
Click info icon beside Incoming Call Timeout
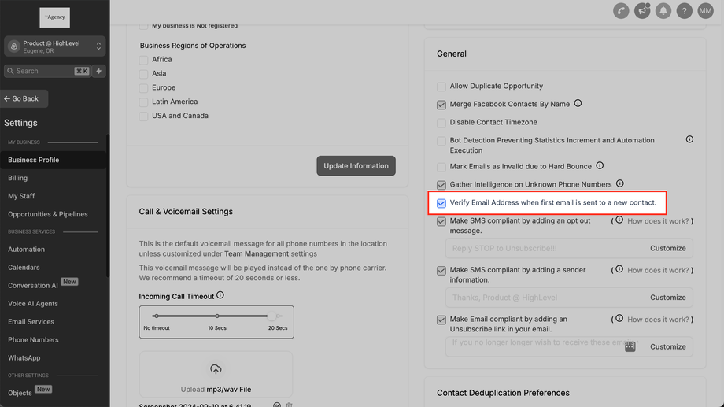click(x=220, y=295)
